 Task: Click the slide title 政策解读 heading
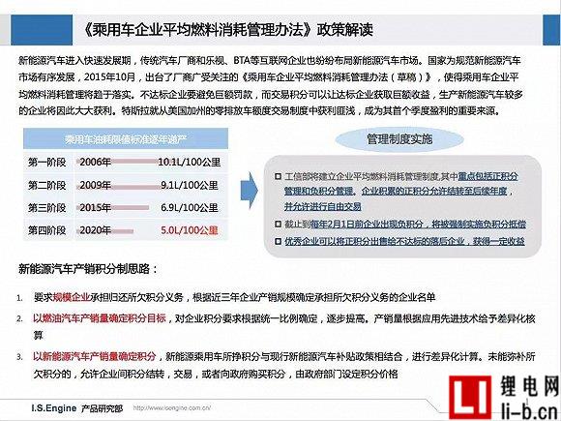[x=228, y=30]
